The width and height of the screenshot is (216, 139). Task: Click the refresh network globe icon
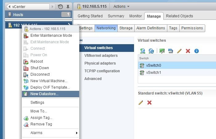point(151,51)
